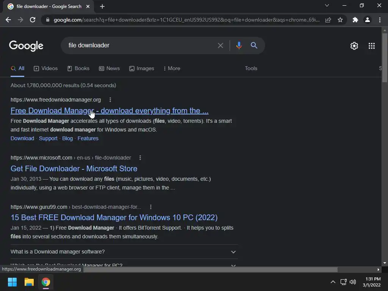Image resolution: width=388 pixels, height=291 pixels.
Task: Open 15 Best FREE Download Manager link
Action: point(114,217)
